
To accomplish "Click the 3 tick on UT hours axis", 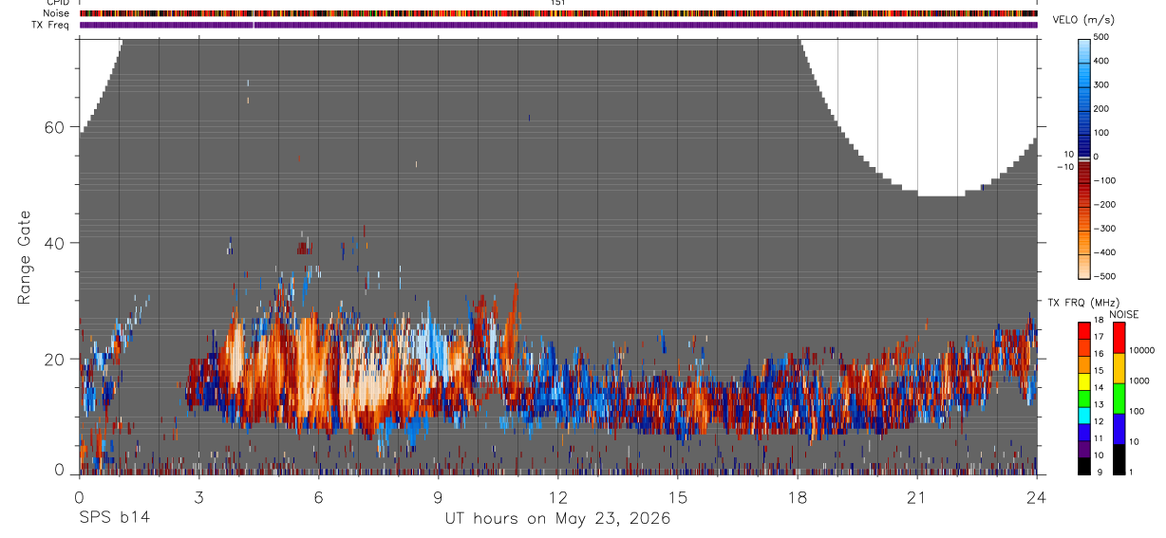I will [199, 496].
